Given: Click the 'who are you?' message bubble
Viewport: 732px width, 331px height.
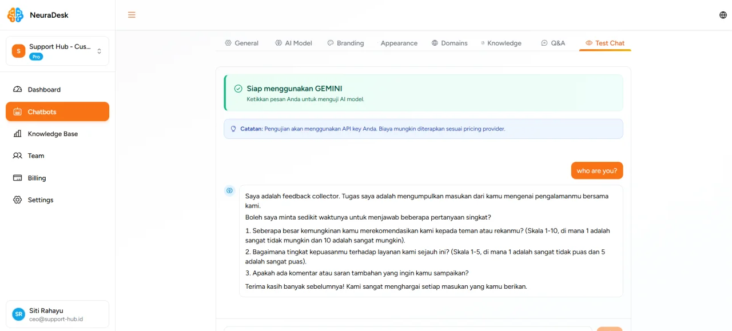Looking at the screenshot, I should pos(597,170).
